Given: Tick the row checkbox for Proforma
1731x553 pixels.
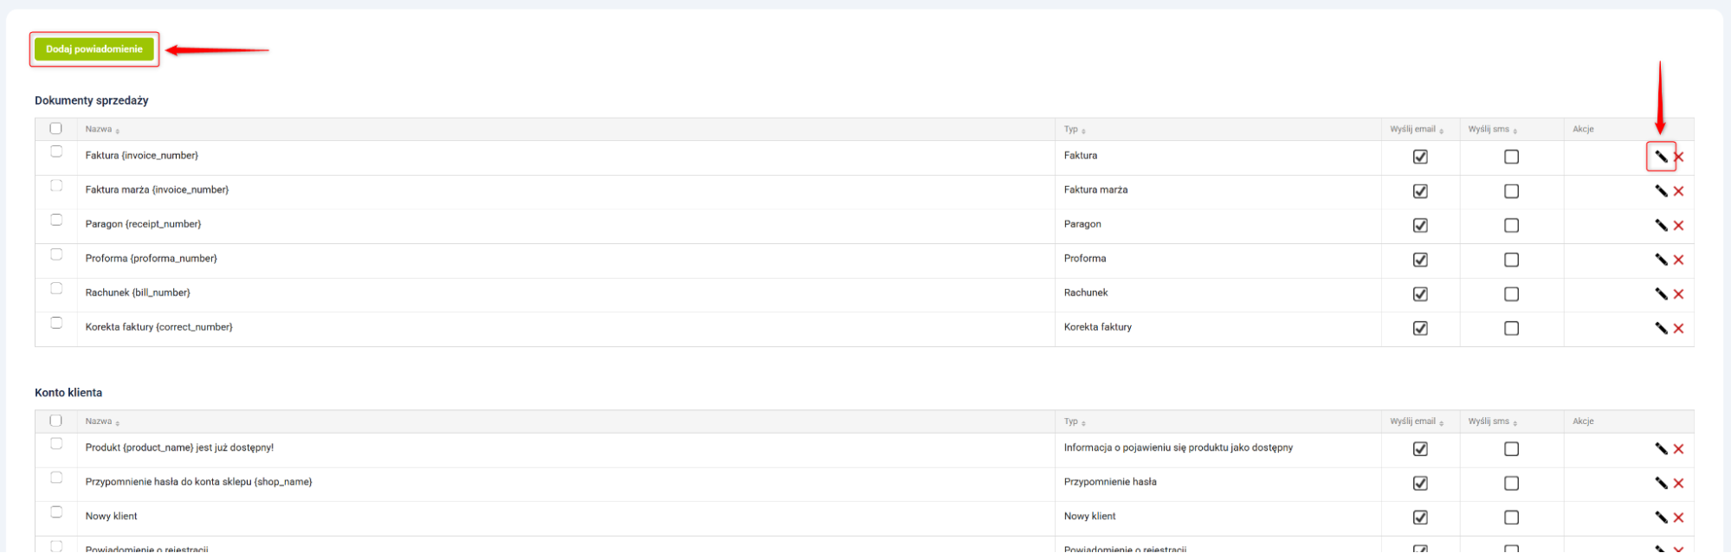Looking at the screenshot, I should pyautogui.click(x=56, y=254).
